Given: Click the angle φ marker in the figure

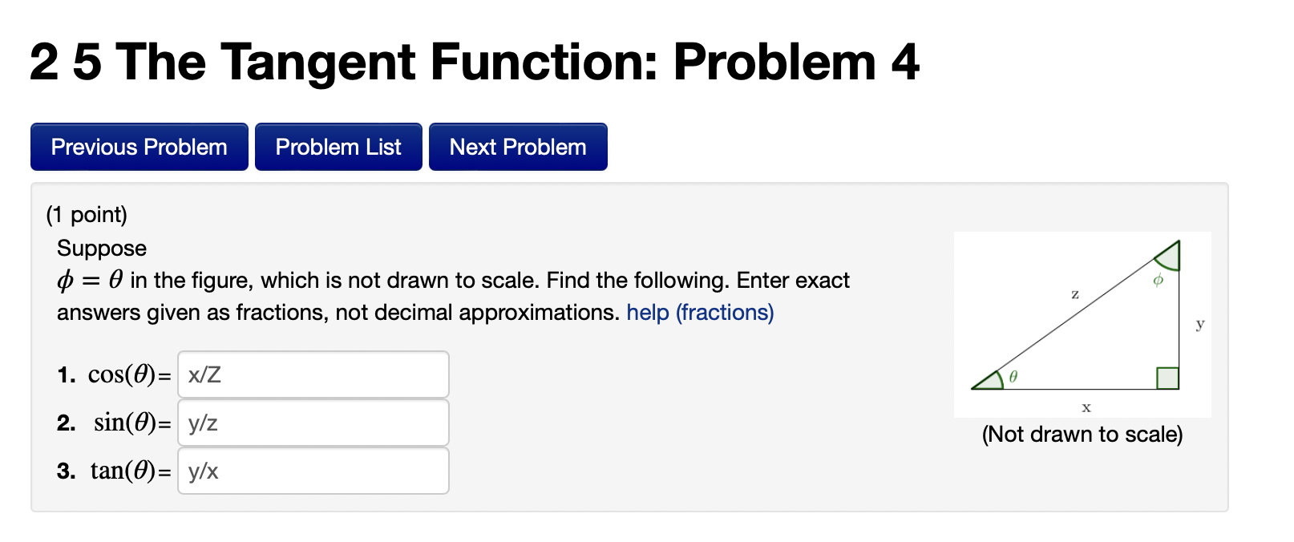Looking at the screenshot, I should (1157, 281).
